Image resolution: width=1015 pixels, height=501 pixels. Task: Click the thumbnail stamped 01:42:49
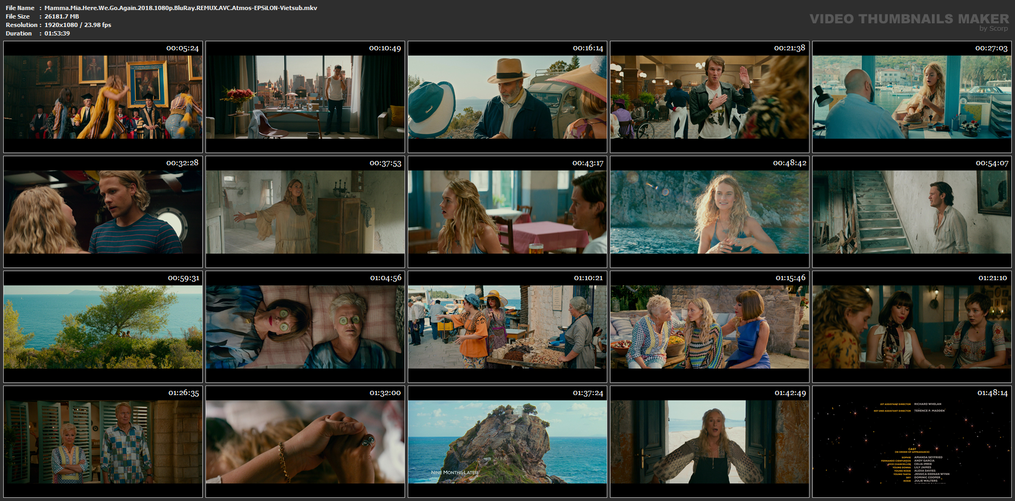coord(709,442)
